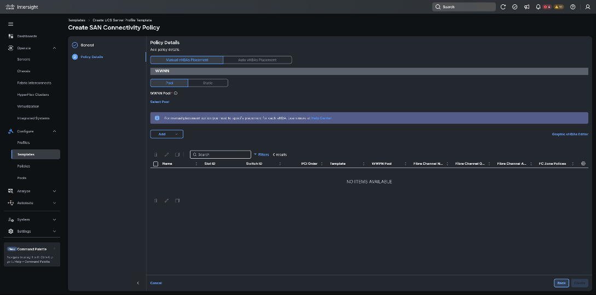Click the Back button
Screen dimensions: 596x295
coord(562,283)
